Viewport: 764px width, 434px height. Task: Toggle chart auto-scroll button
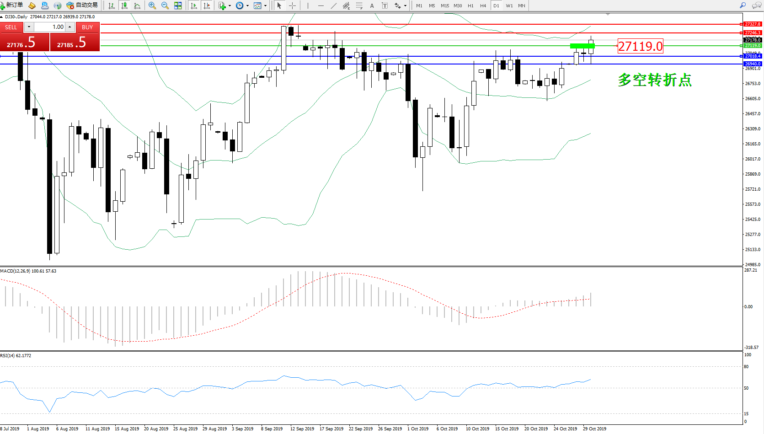coord(194,5)
